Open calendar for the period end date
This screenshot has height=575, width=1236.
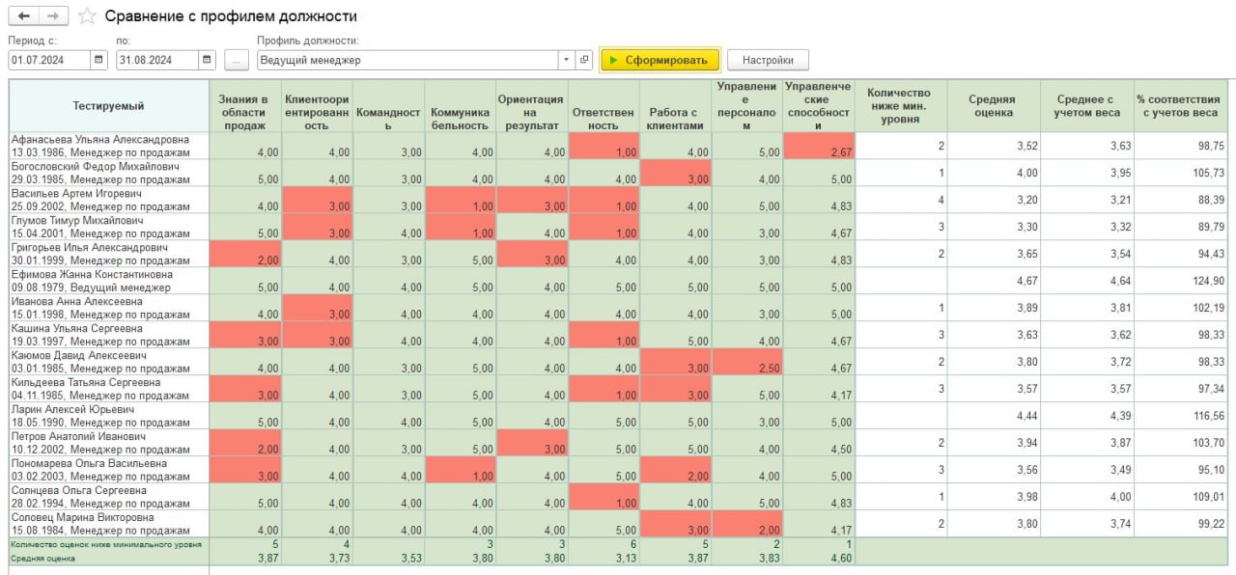[206, 60]
